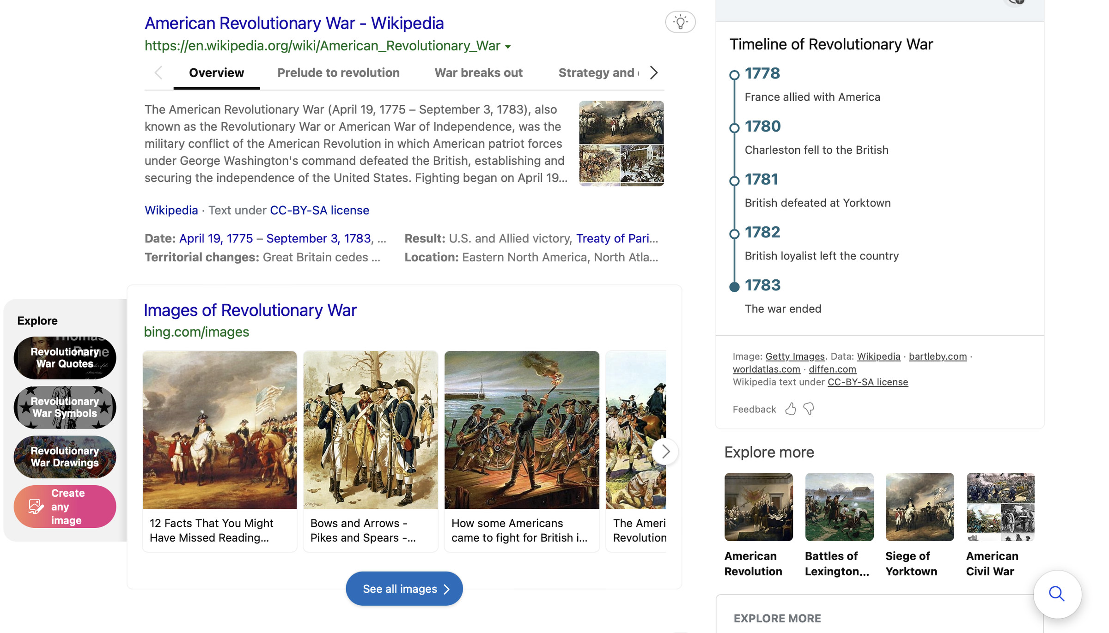Click the Prelude to revolution tab
The image size is (1109, 633).
click(338, 72)
